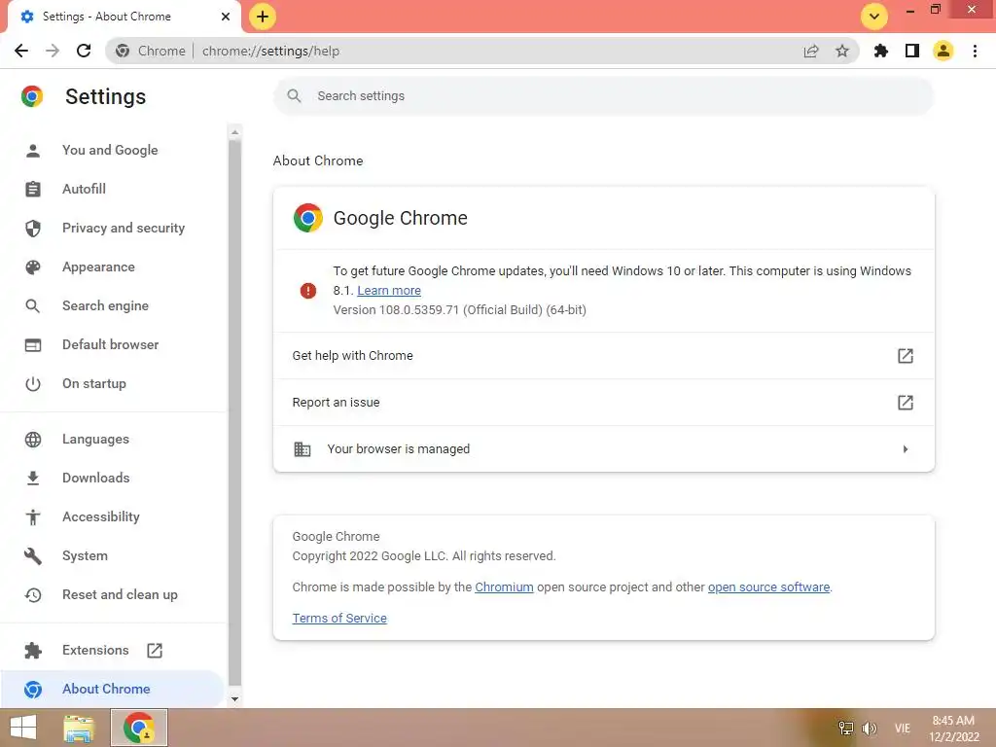The image size is (996, 747).
Task: Click the Version 108.0.5359.71 text
Action: pyautogui.click(x=459, y=310)
